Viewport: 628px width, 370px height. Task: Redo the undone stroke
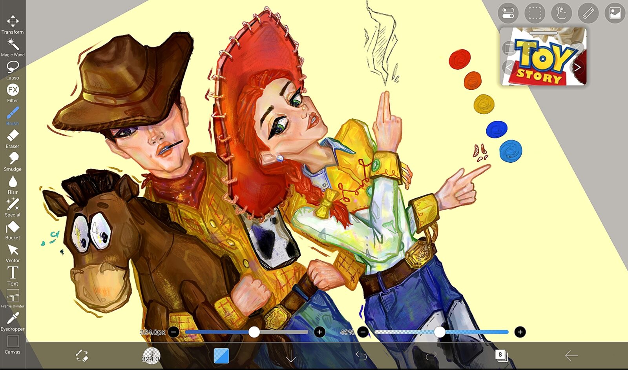coord(431,356)
